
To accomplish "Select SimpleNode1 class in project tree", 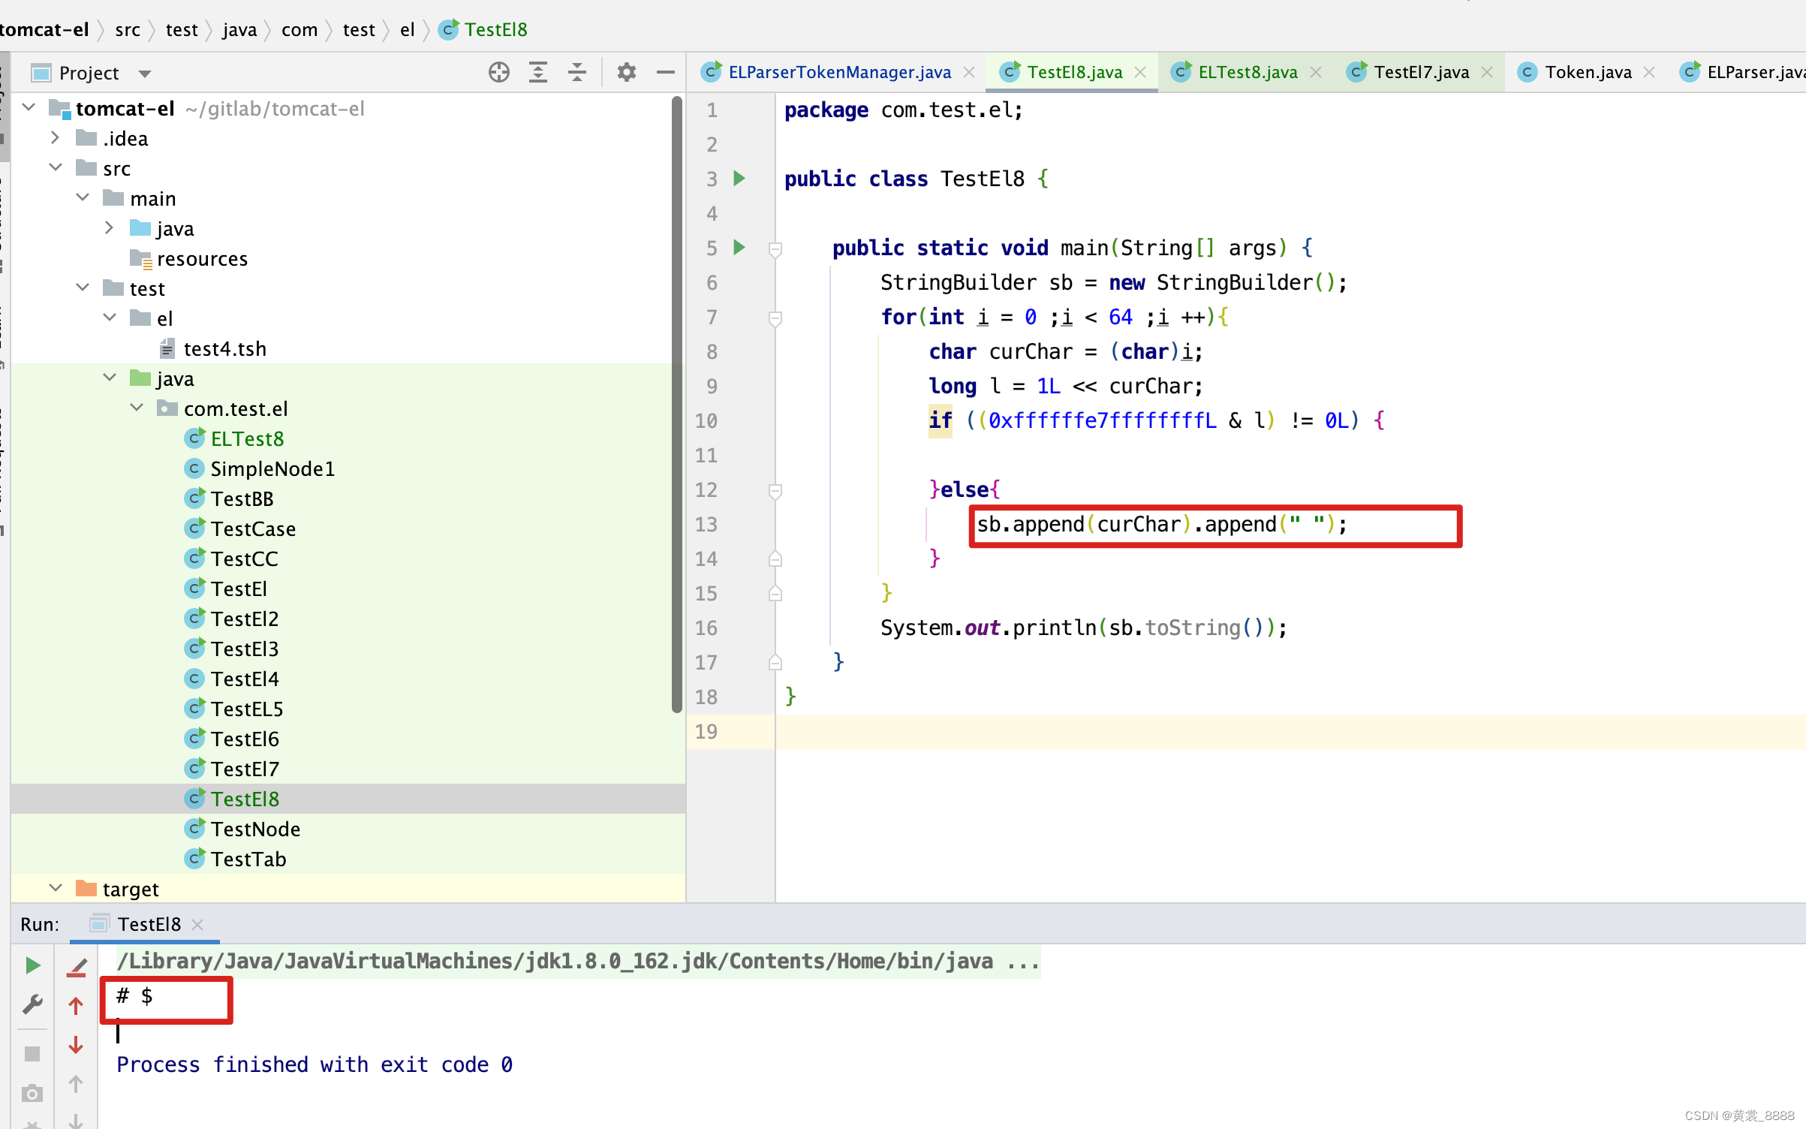I will [272, 468].
